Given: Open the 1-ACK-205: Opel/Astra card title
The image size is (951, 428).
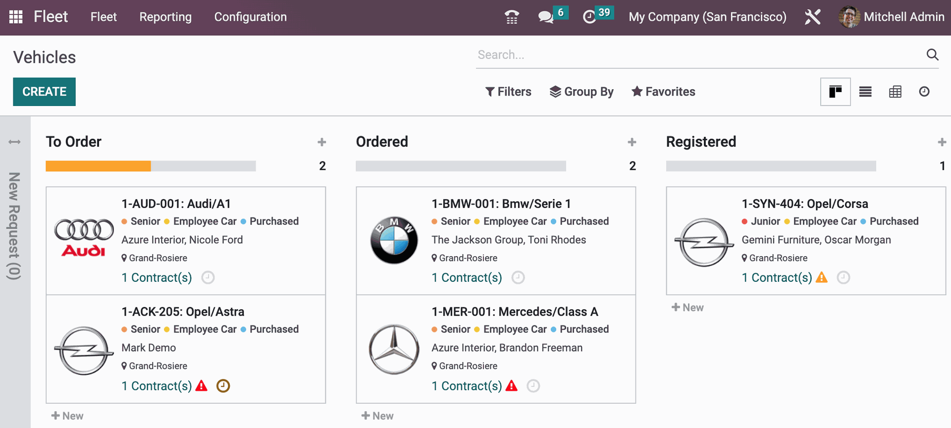Looking at the screenshot, I should coord(183,312).
